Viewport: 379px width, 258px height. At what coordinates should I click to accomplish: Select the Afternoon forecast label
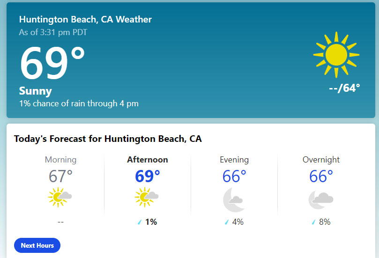148,160
